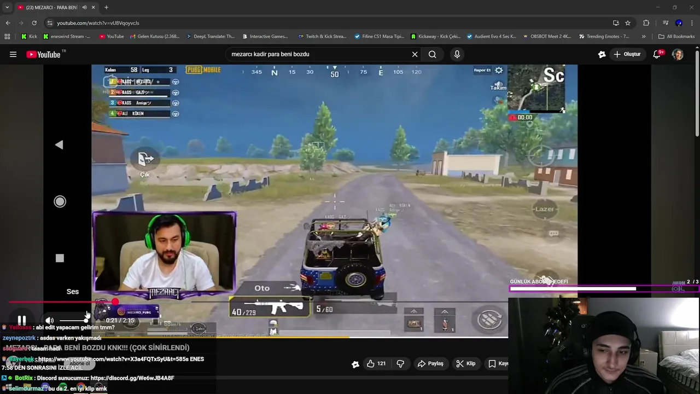Open the Audient Evo 4 bookmark
Screen dimensions: 700x394
tap(491, 37)
